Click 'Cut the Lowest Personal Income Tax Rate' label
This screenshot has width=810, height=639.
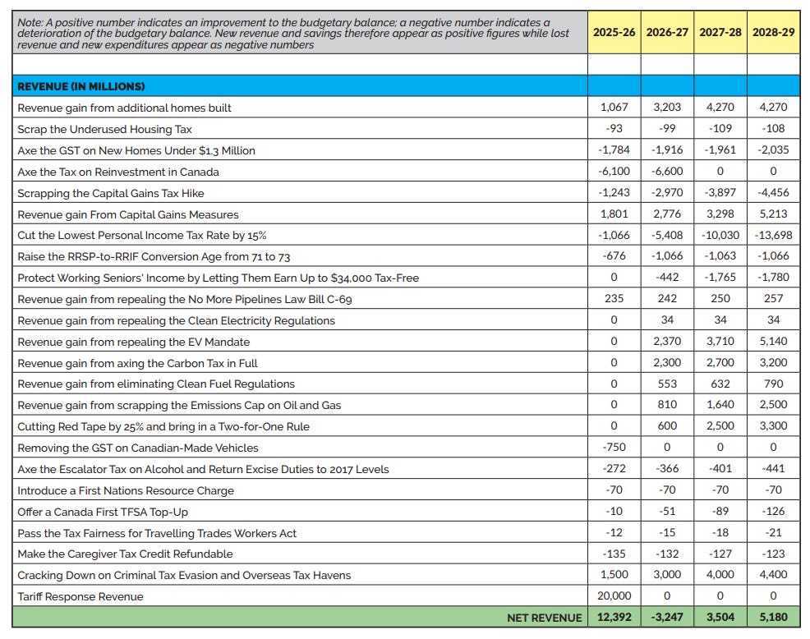pos(142,236)
